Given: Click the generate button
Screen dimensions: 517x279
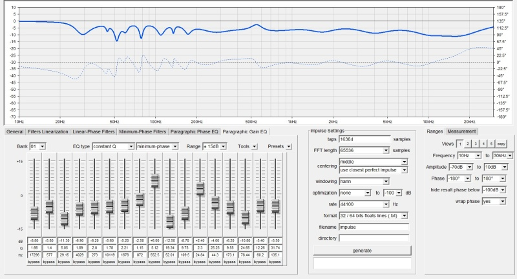Looking at the screenshot, I should [361, 250].
